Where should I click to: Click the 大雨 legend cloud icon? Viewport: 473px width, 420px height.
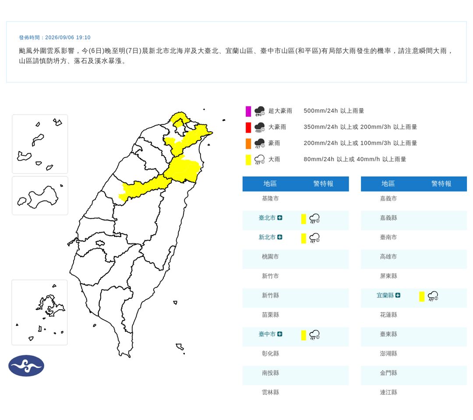[x=259, y=160]
